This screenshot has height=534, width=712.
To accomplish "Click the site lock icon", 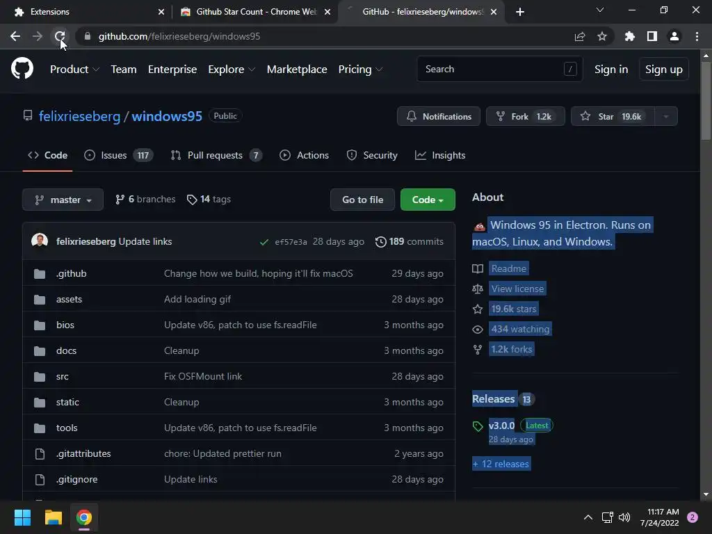I will tap(88, 36).
